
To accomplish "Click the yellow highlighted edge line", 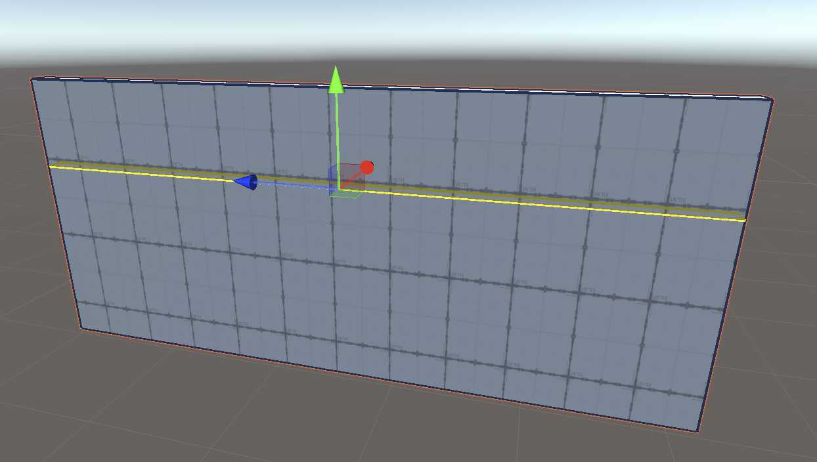I will point(525,201).
